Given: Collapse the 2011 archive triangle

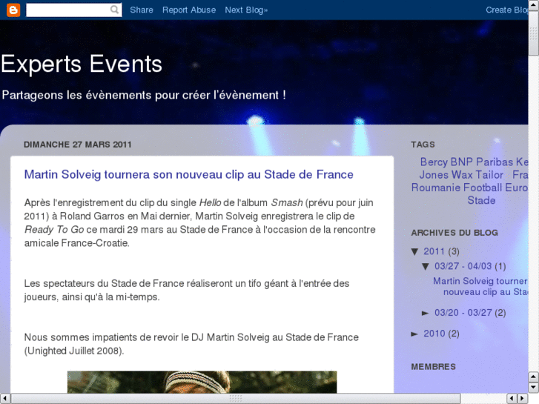Looking at the screenshot, I should pyautogui.click(x=415, y=252).
